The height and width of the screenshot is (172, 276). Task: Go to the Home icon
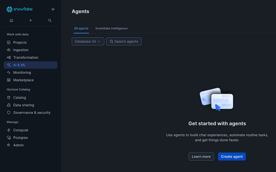[x=11, y=21]
